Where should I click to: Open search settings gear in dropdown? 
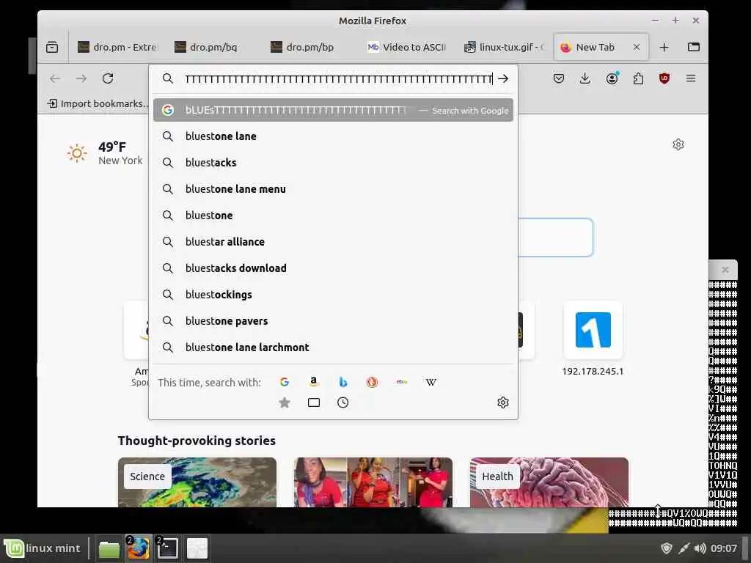click(503, 402)
